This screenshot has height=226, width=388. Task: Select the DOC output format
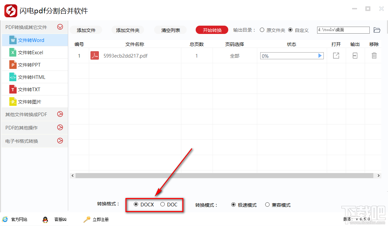pyautogui.click(x=163, y=205)
